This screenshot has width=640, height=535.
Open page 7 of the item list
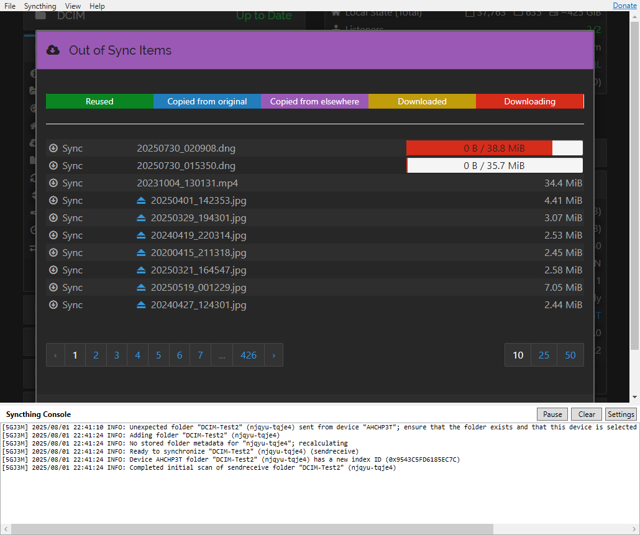click(200, 355)
